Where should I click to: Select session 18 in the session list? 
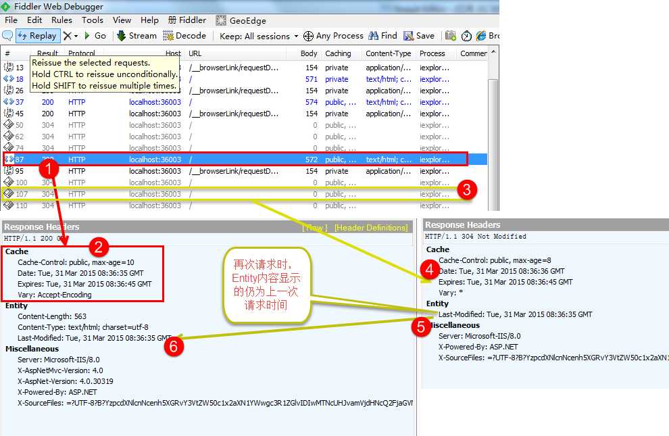click(244, 79)
